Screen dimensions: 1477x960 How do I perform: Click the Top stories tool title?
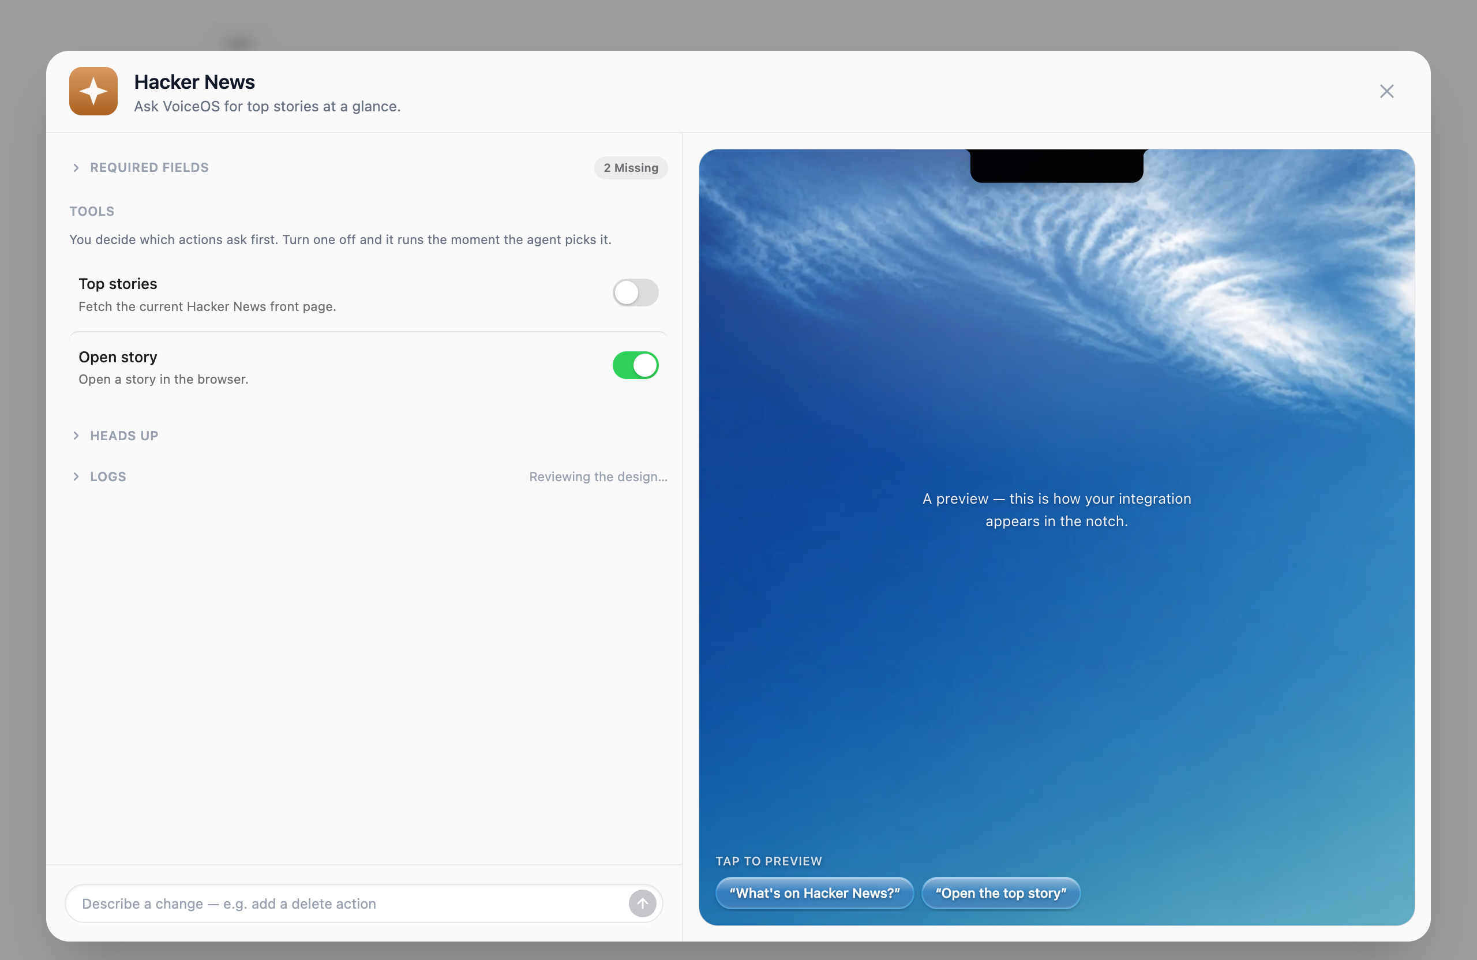(x=118, y=284)
